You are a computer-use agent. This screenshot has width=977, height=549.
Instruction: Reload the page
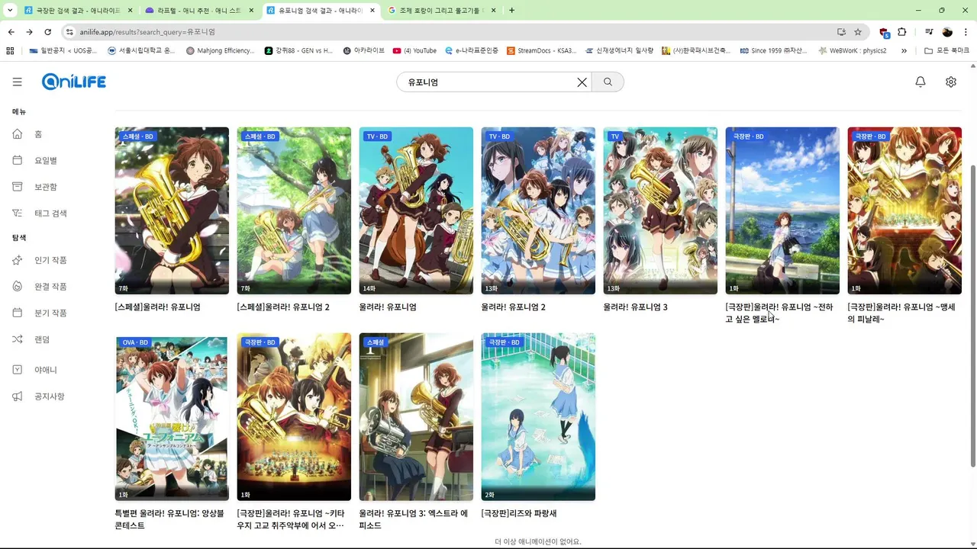[x=47, y=32]
